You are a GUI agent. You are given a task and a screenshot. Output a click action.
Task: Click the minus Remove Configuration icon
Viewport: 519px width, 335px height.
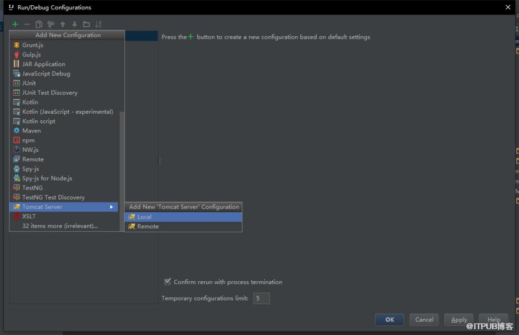(x=27, y=24)
